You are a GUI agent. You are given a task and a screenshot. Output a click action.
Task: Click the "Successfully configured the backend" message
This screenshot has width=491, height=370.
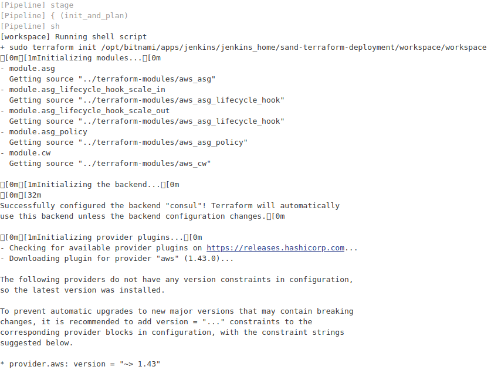170,206
